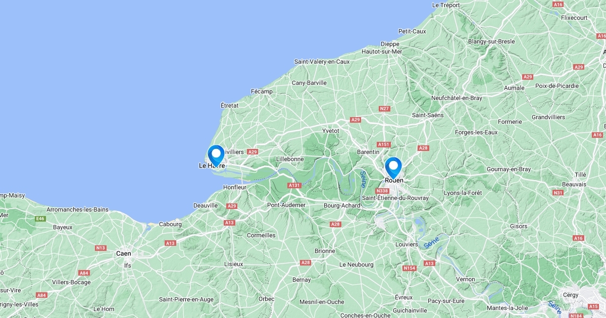Click the A131 road shield
This screenshot has width=606, height=318.
point(294,186)
